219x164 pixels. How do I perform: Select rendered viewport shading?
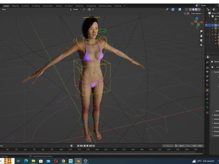click(199, 10)
